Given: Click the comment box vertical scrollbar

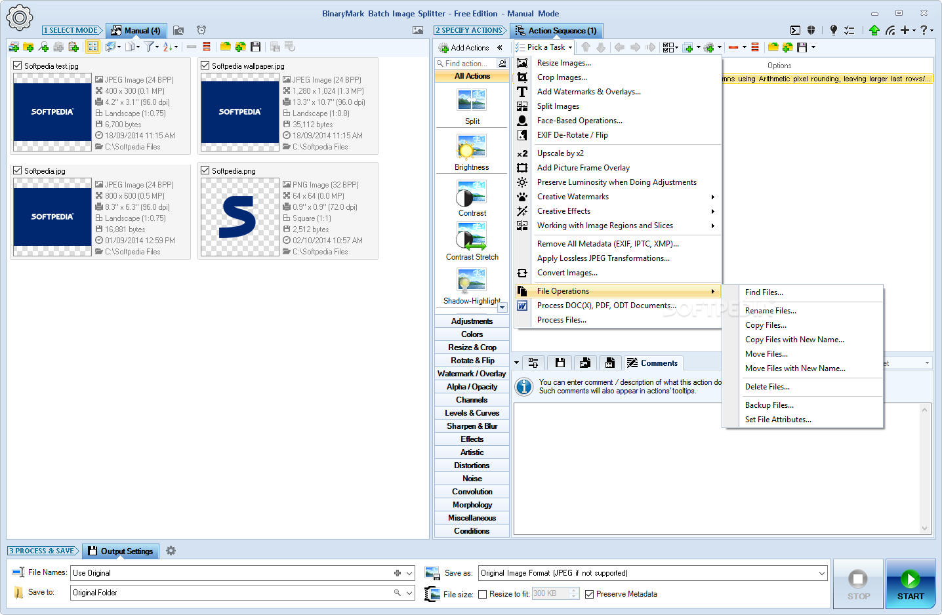Looking at the screenshot, I should pyautogui.click(x=925, y=469).
